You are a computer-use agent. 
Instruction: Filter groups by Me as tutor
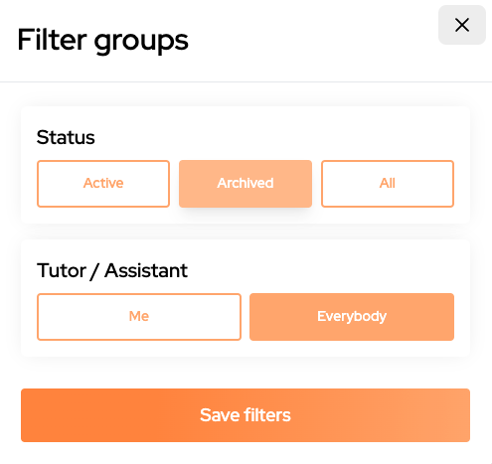(x=139, y=317)
